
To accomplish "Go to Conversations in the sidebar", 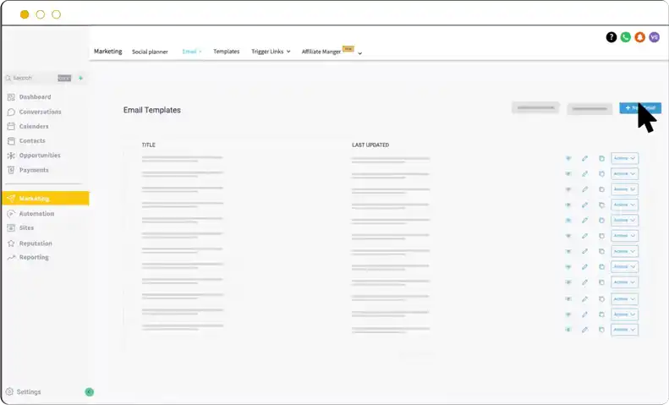I will coord(40,112).
